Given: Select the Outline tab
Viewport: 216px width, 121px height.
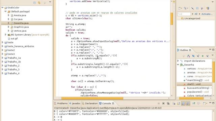Looking at the screenshot, I should point(184,50).
